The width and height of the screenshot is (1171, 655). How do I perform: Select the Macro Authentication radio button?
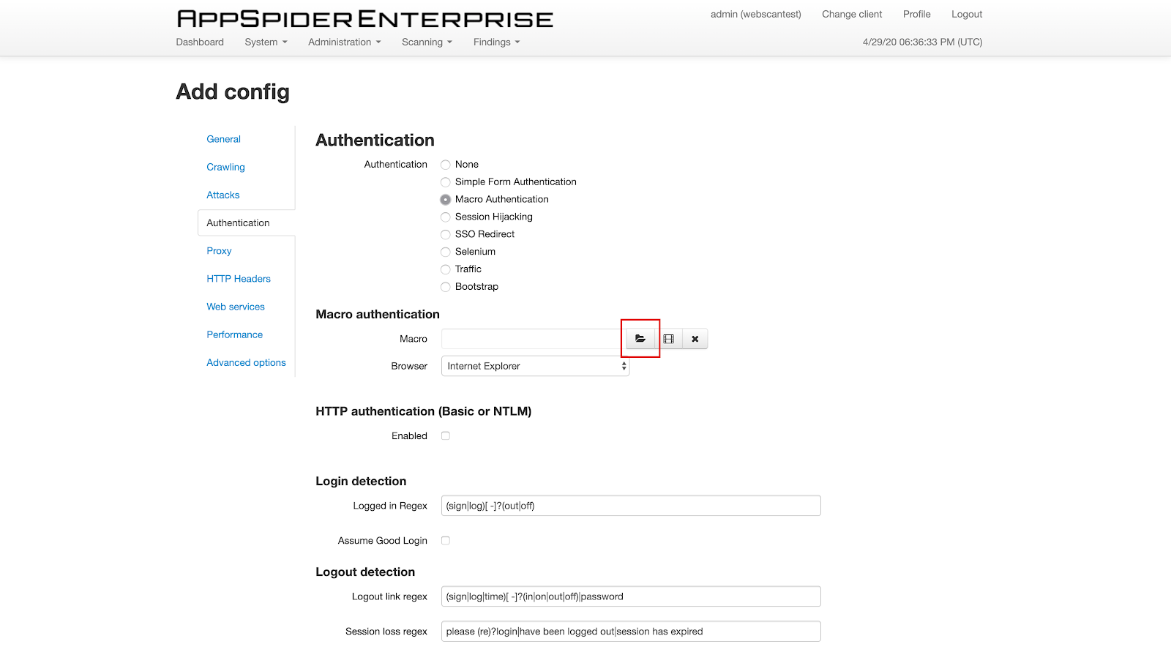coord(446,200)
